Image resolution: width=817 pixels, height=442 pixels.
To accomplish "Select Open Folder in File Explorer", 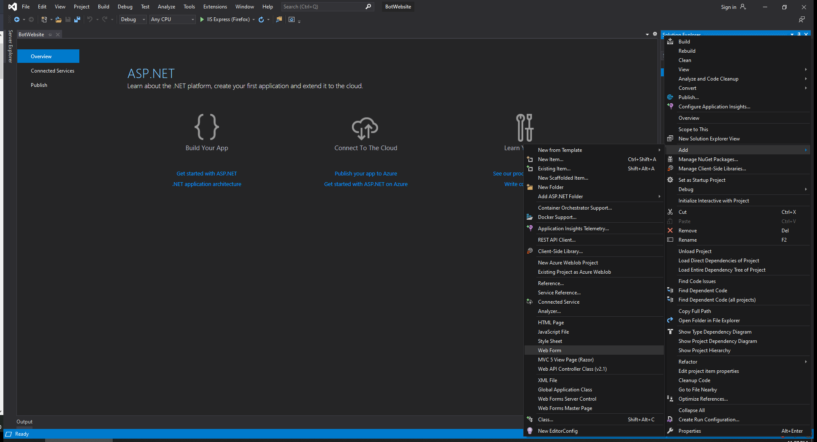I will coord(737,321).
